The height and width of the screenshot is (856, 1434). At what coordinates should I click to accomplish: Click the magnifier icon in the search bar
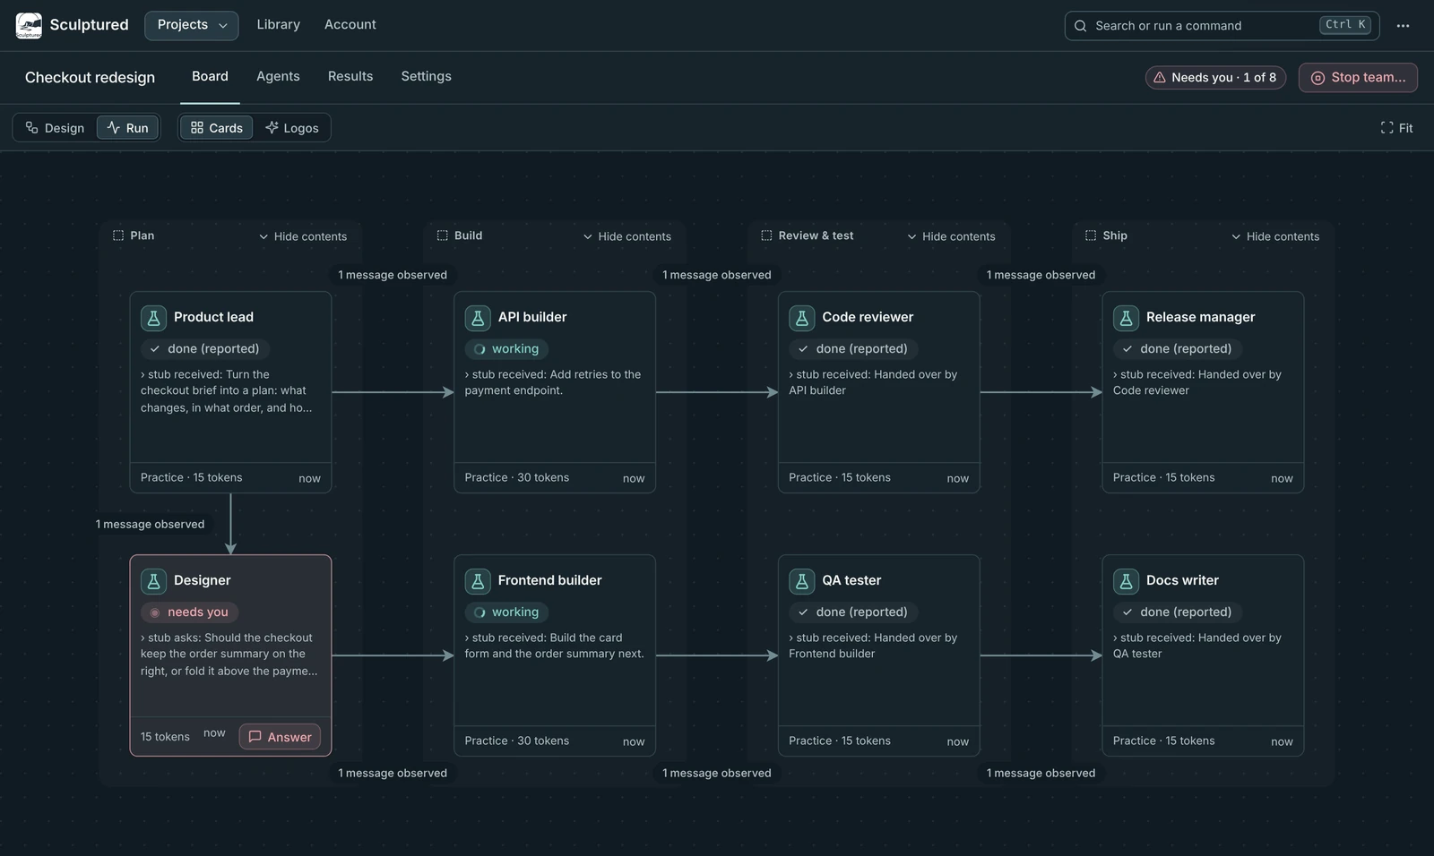(x=1081, y=26)
